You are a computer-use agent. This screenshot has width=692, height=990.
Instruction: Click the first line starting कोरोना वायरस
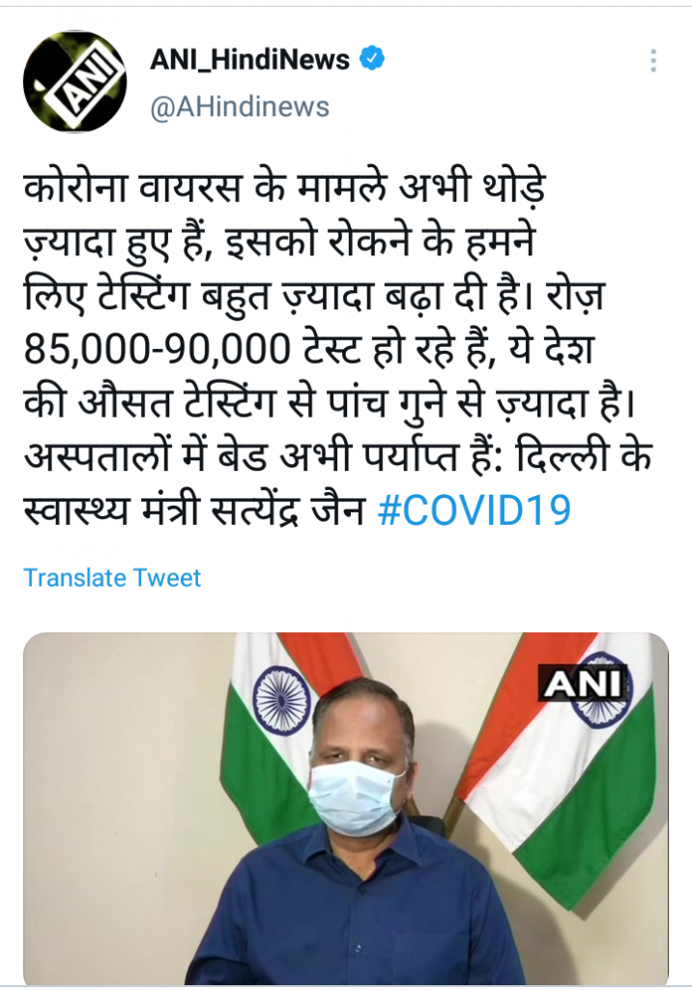(x=284, y=189)
